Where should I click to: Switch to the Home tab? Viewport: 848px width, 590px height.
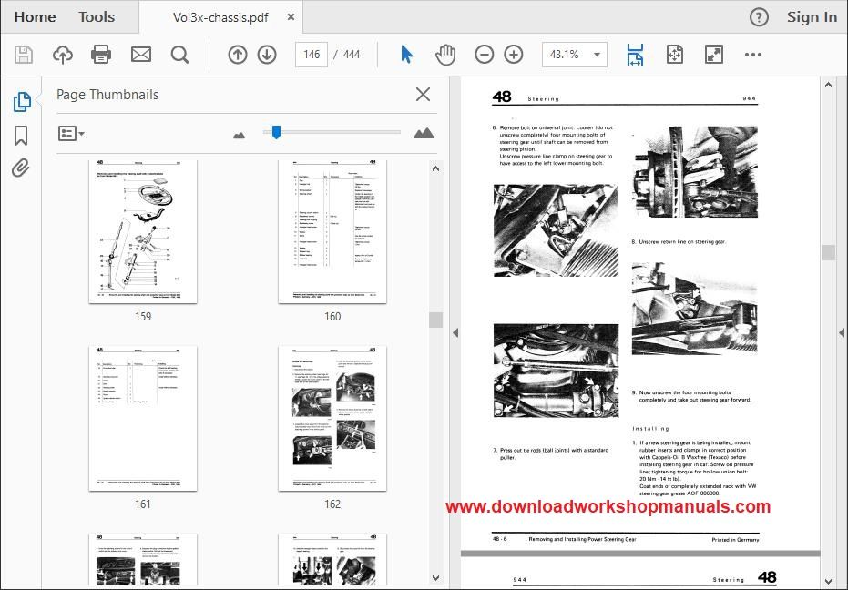35,17
